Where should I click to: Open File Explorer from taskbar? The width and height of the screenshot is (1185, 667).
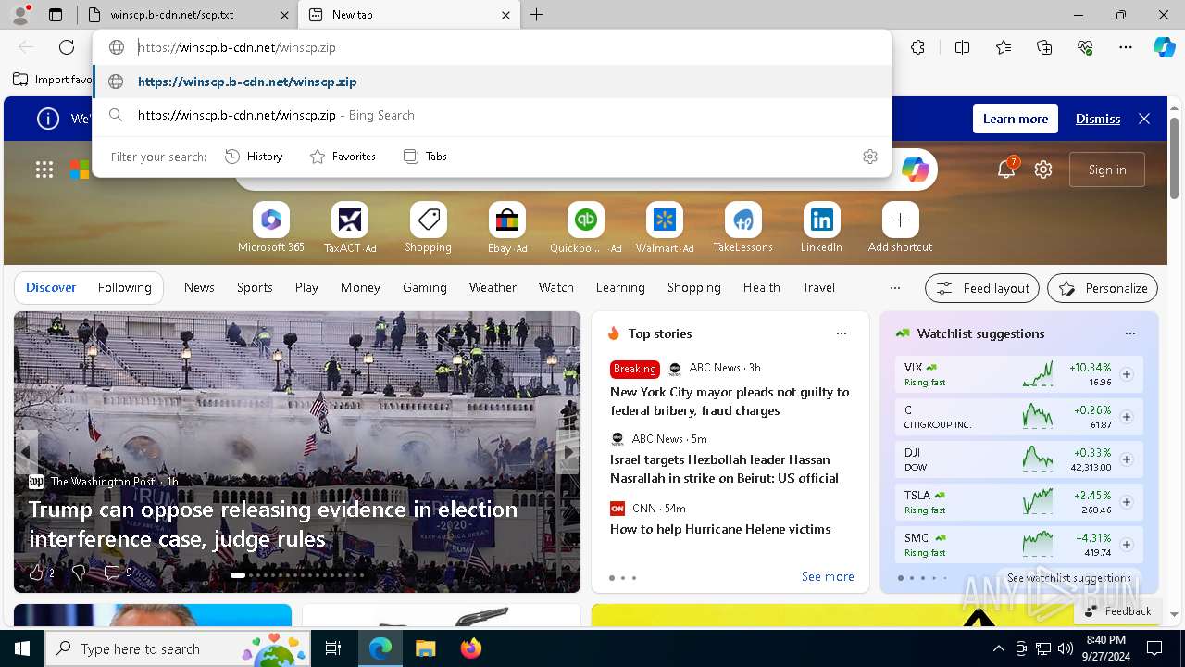click(x=425, y=648)
